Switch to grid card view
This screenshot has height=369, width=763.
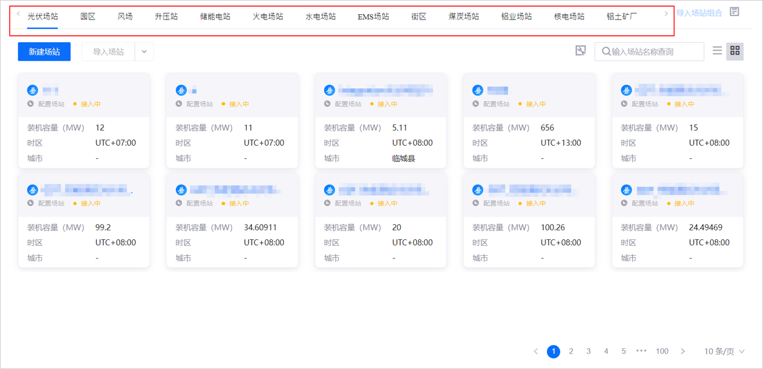[x=735, y=51]
